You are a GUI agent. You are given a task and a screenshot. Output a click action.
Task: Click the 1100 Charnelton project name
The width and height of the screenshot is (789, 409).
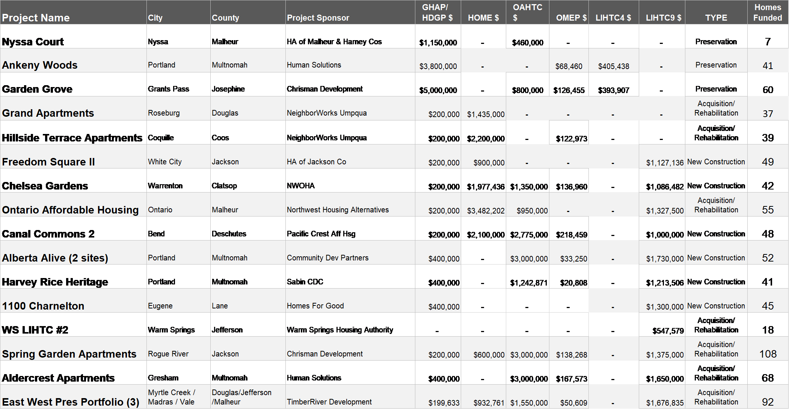[43, 306]
